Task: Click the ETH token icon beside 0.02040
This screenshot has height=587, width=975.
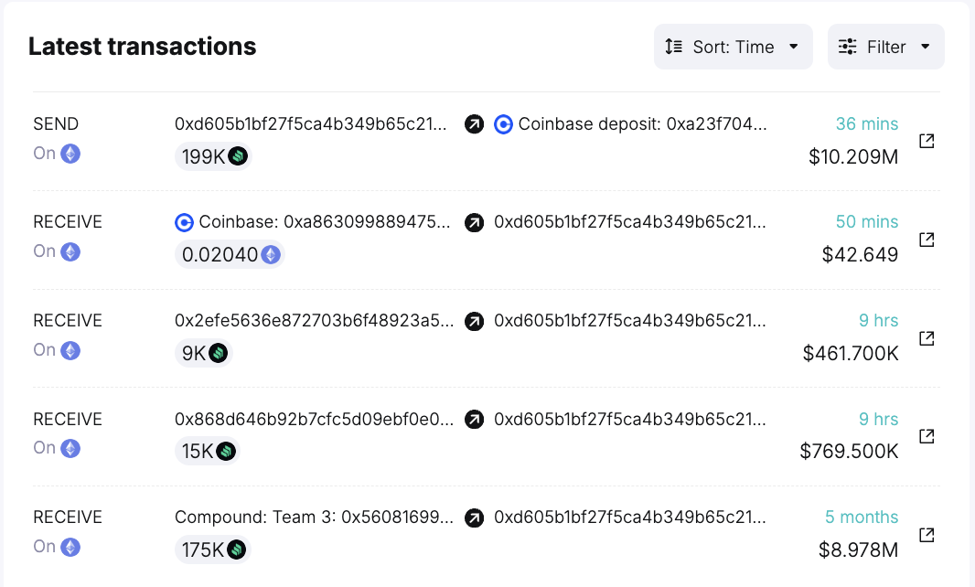Action: click(x=271, y=254)
